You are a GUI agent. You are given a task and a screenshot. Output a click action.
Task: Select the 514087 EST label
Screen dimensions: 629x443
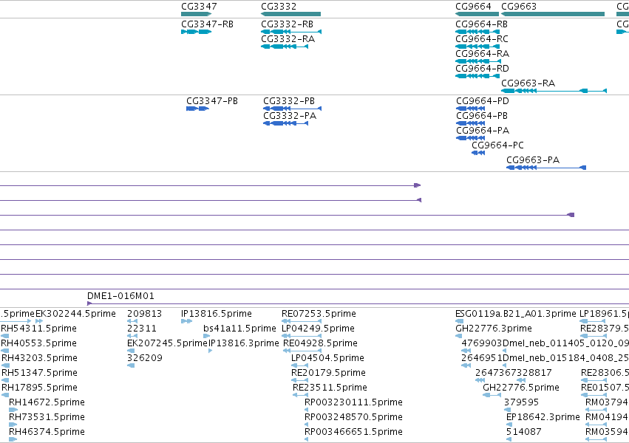[x=523, y=432]
